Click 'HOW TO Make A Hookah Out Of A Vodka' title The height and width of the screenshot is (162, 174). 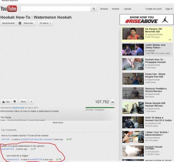(158, 119)
